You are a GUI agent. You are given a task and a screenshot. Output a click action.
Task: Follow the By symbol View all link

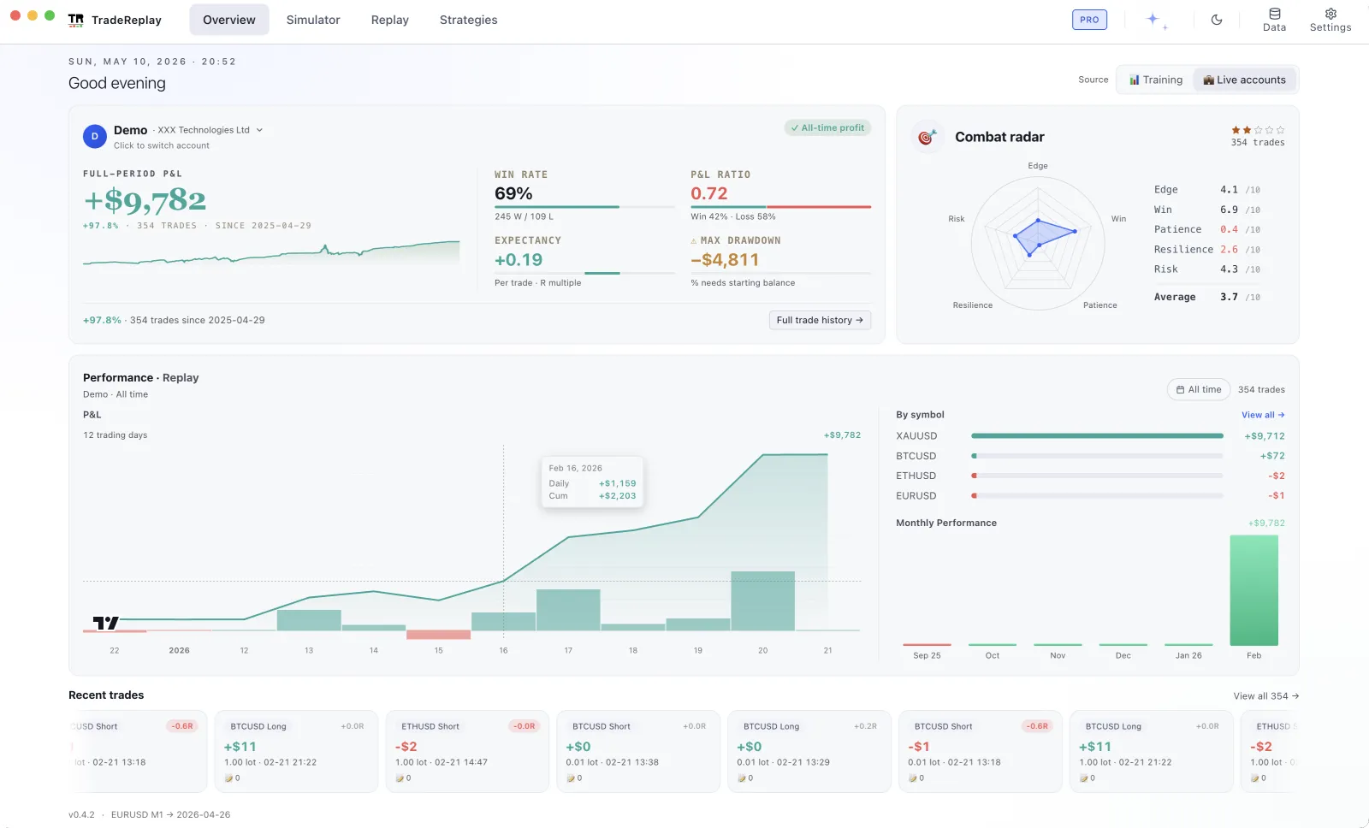1263,415
